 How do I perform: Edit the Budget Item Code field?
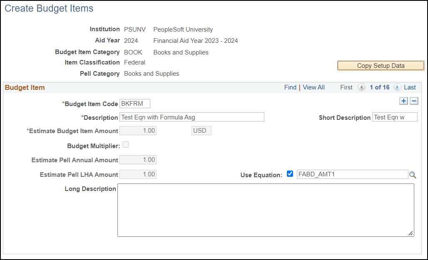coord(134,103)
